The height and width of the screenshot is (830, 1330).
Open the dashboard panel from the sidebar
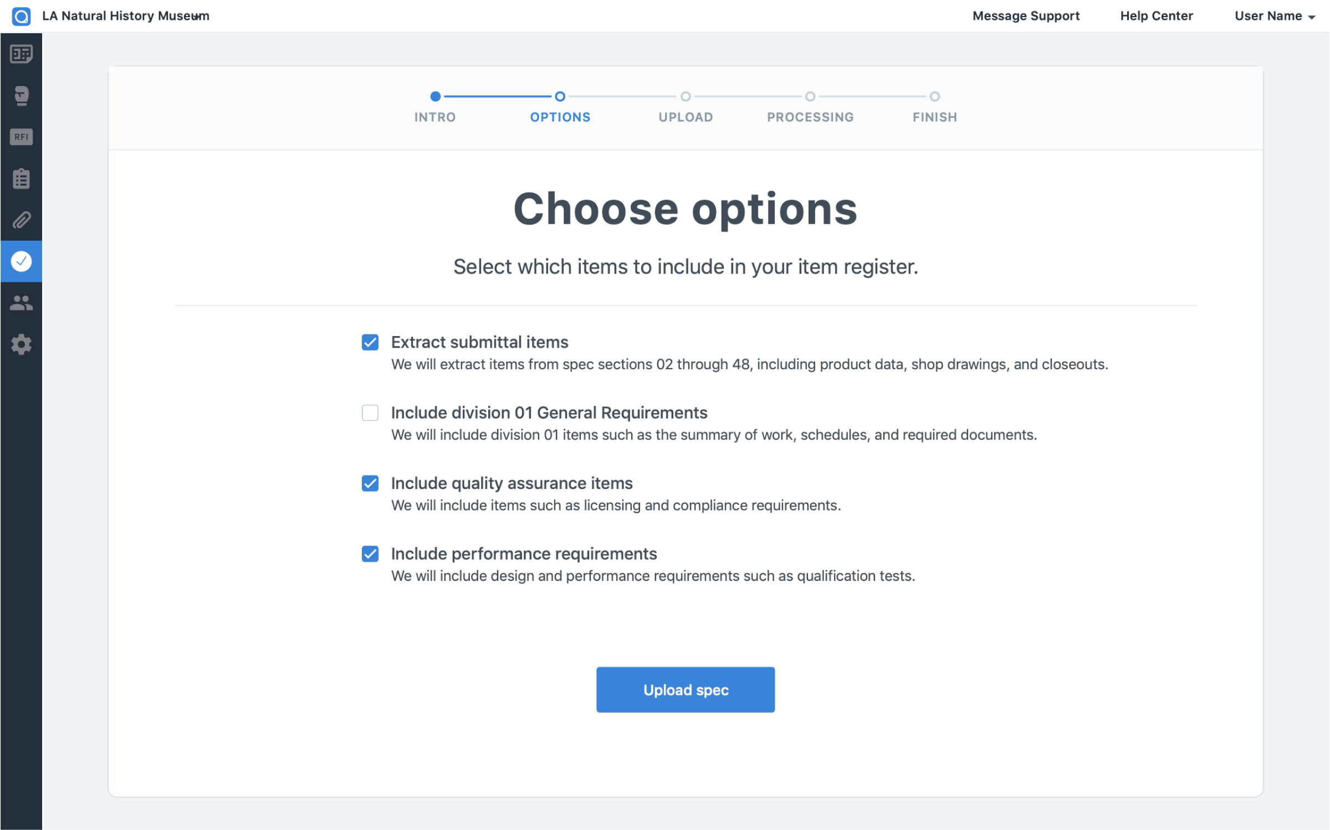click(21, 54)
